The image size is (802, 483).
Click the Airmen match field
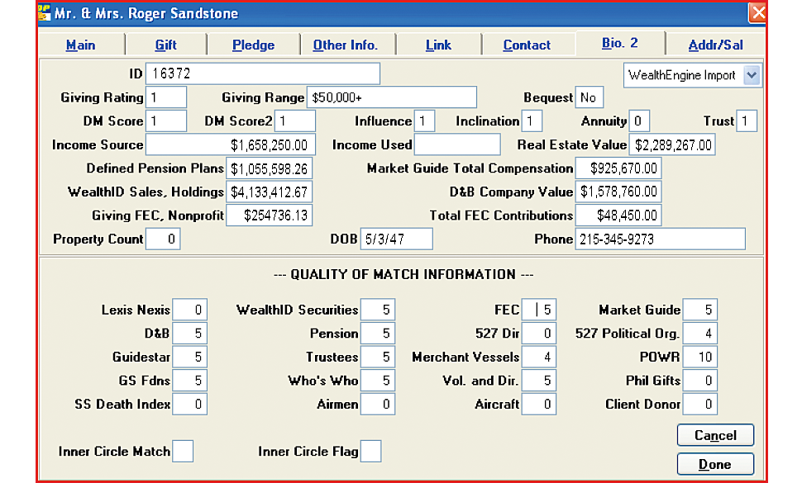[x=378, y=404]
